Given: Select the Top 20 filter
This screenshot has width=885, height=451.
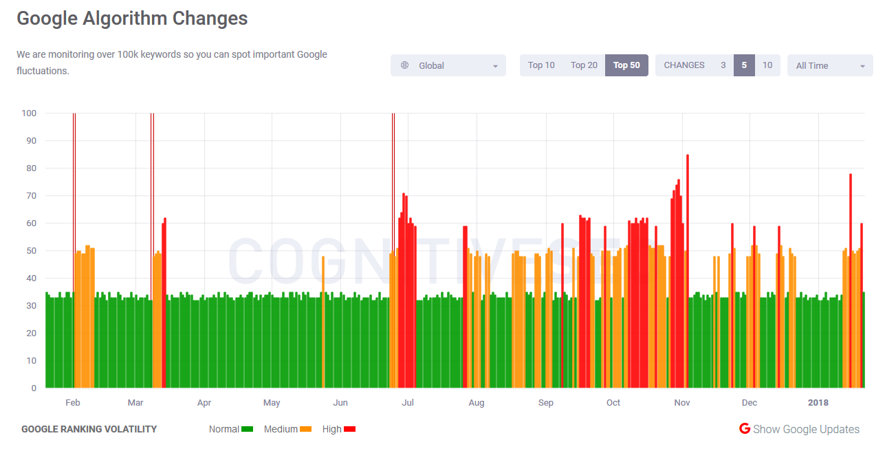Looking at the screenshot, I should (584, 65).
